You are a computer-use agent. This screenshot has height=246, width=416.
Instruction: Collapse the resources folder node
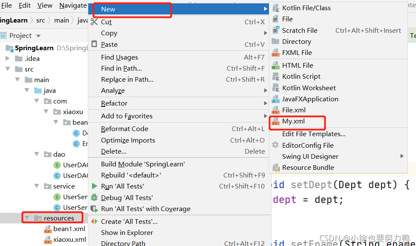click(x=27, y=218)
